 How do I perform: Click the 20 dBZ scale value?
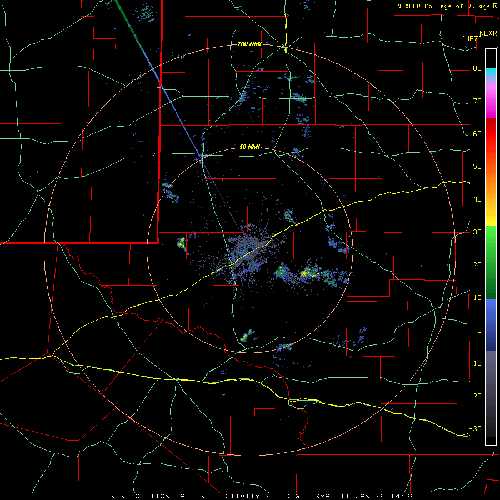[477, 265]
